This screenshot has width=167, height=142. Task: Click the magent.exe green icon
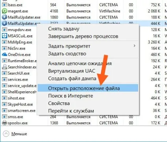coord(4,11)
